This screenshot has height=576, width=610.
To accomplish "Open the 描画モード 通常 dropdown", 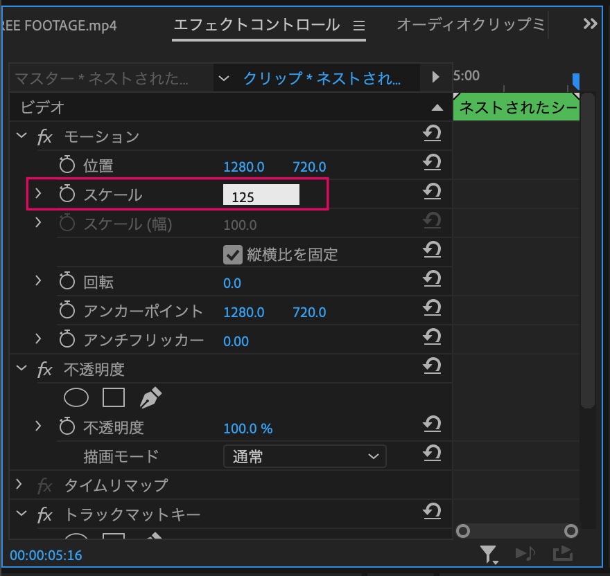I will click(304, 456).
